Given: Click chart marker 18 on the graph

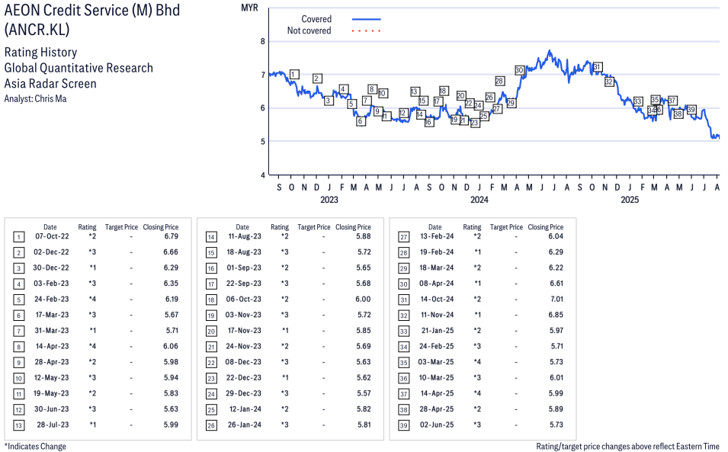Looking at the screenshot, I should [444, 91].
